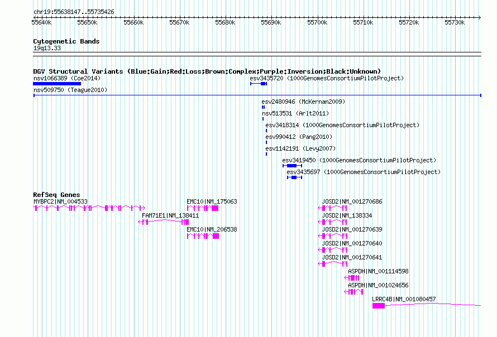
Task: Click the ASPDH NM_001114598 gene model
Action: tap(352, 278)
